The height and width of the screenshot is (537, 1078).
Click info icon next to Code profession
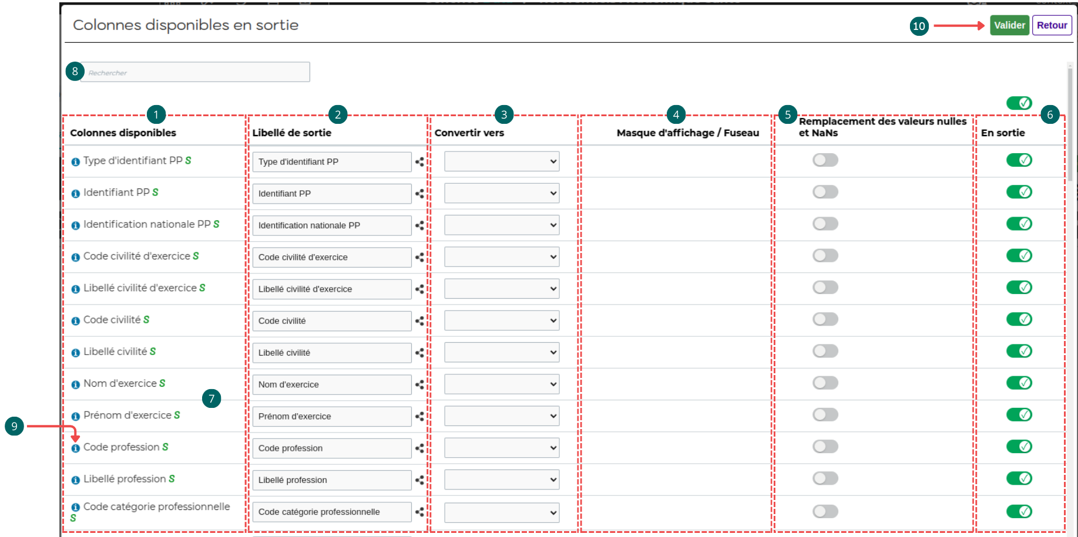click(75, 448)
